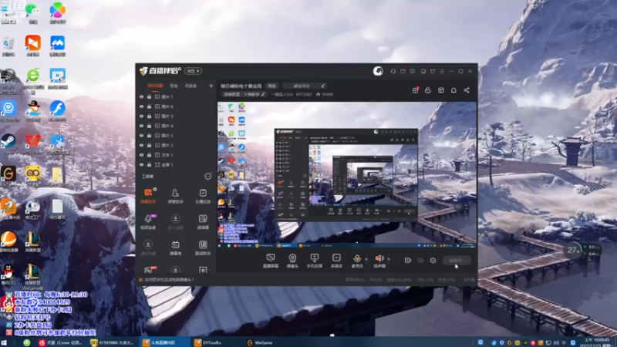Collapse the 工具箱 panel with the circle button
This screenshot has height=347, width=617.
coord(207,177)
